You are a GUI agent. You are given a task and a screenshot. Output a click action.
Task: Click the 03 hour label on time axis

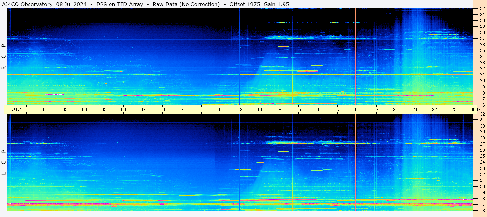pos(65,109)
